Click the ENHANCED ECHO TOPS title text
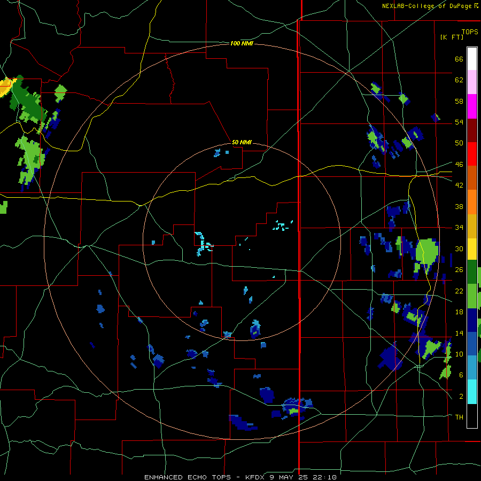 (x=189, y=477)
